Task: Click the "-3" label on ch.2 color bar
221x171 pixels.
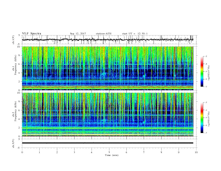Action: click(206, 103)
